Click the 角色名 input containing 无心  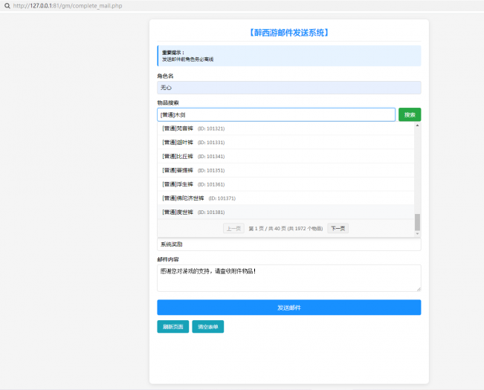coord(288,88)
